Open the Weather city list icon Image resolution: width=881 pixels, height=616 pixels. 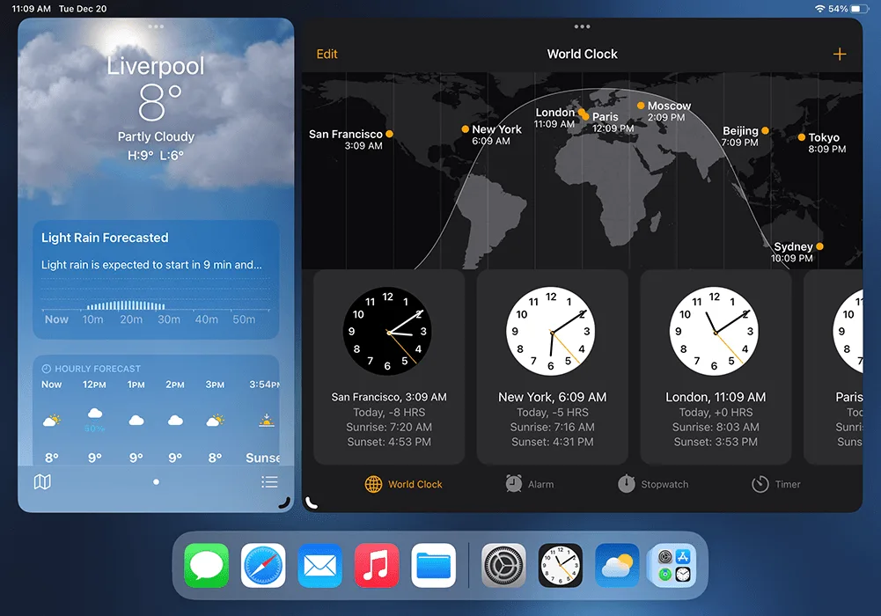coord(269,481)
